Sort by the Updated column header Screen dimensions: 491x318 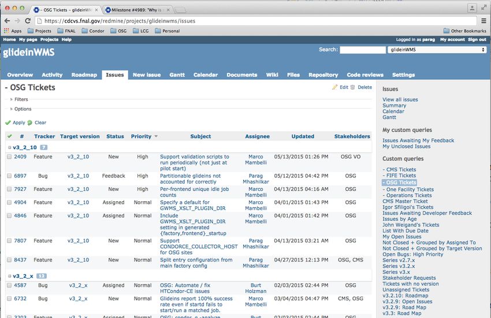pos(303,136)
